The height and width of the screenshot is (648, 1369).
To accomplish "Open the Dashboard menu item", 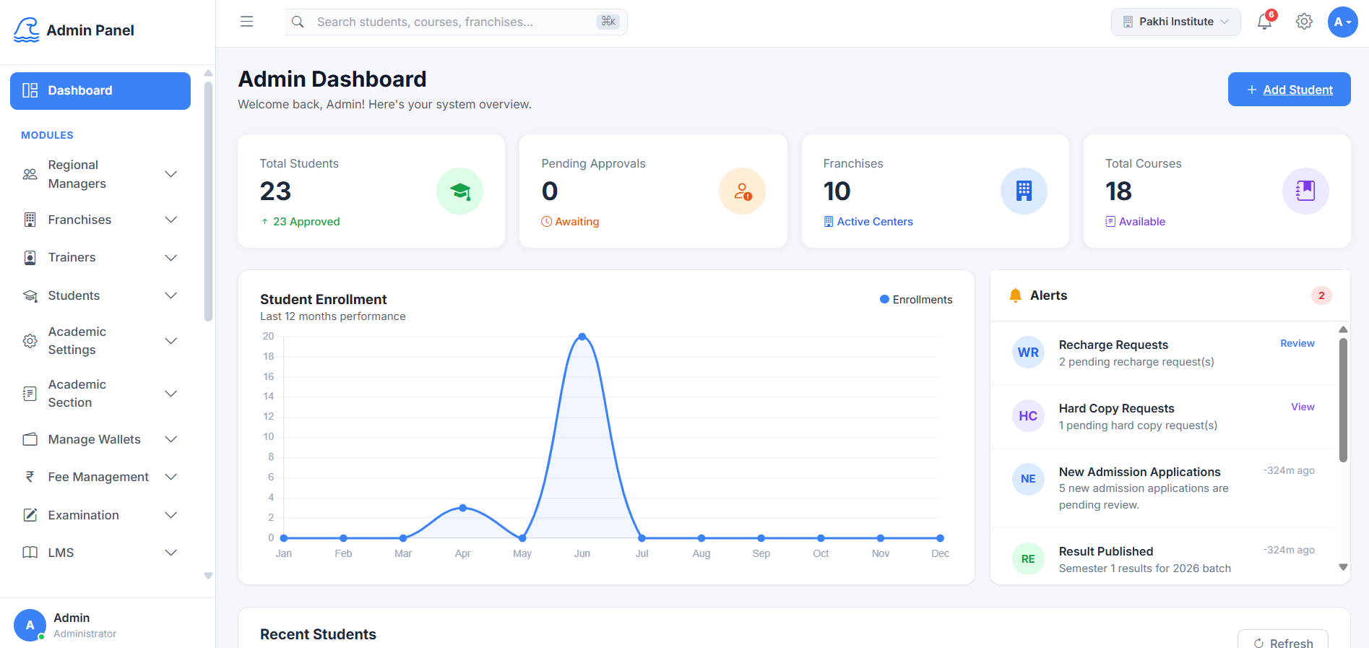I will pyautogui.click(x=100, y=91).
